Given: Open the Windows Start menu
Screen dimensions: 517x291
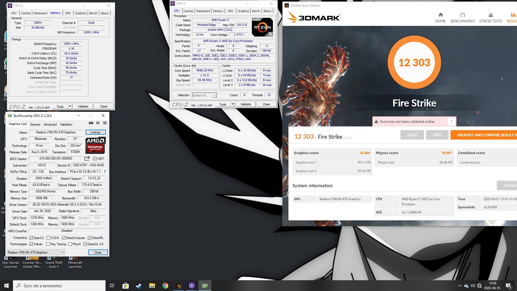Looking at the screenshot, I should pyautogui.click(x=6, y=286).
